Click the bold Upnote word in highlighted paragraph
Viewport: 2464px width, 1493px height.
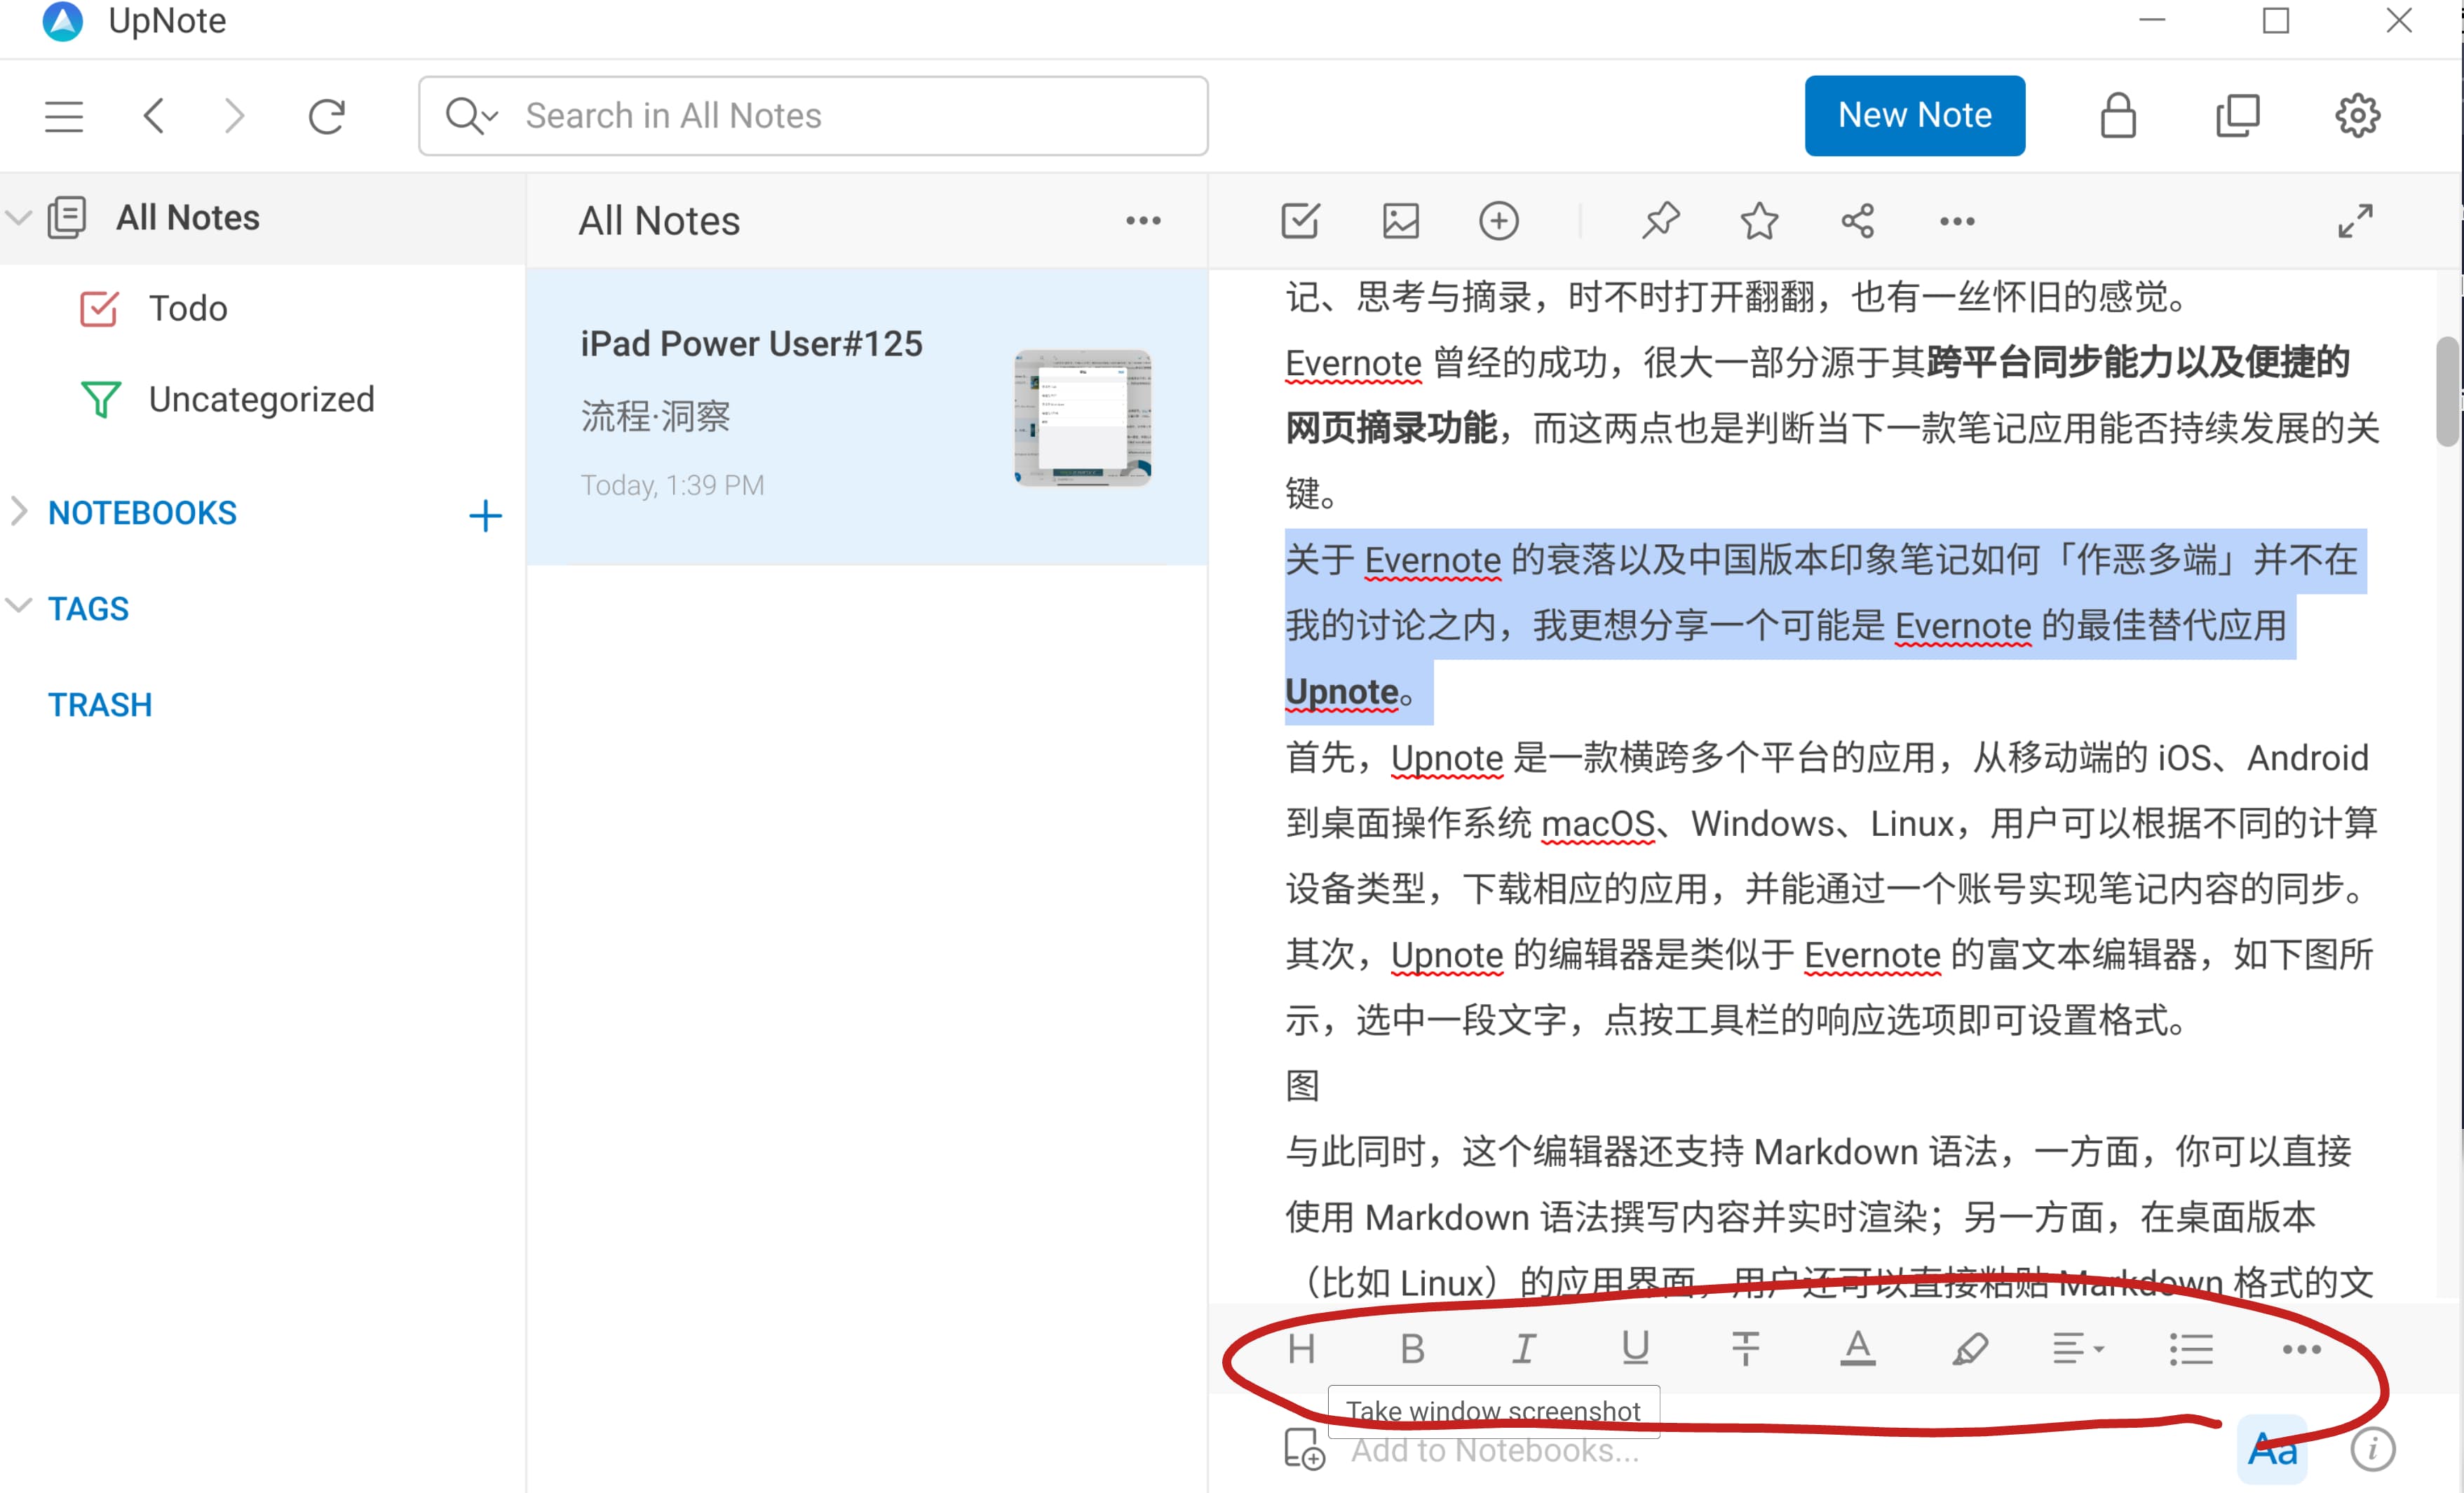(1342, 692)
